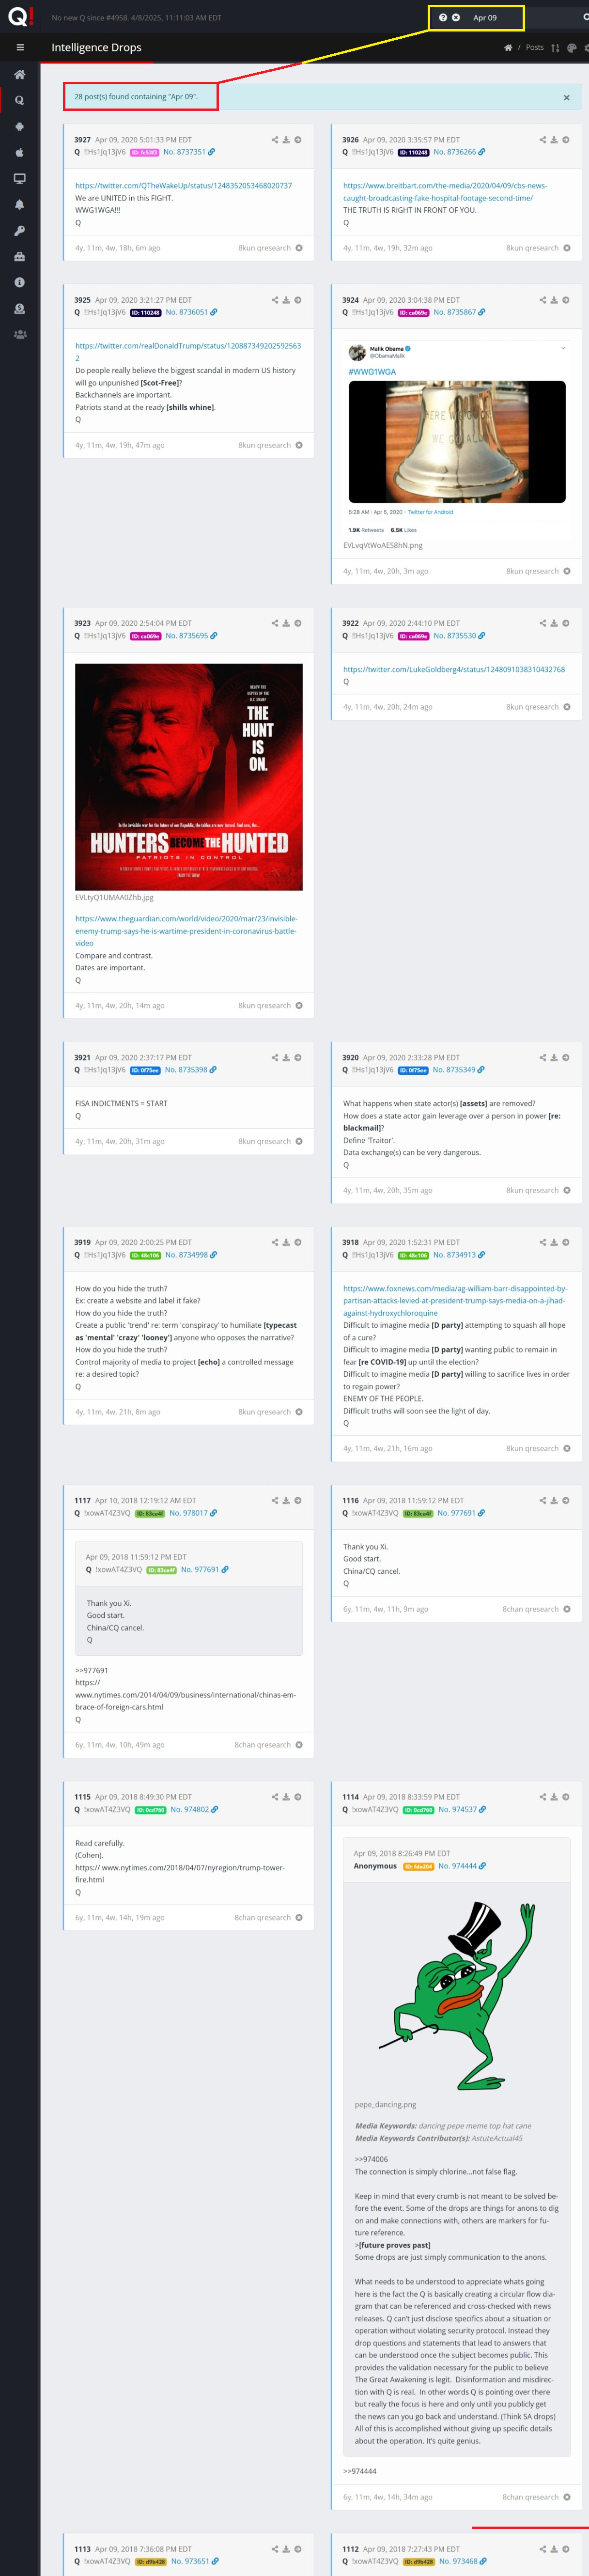
Task: Open post 1115 with the arrow icon
Action: point(298,1797)
